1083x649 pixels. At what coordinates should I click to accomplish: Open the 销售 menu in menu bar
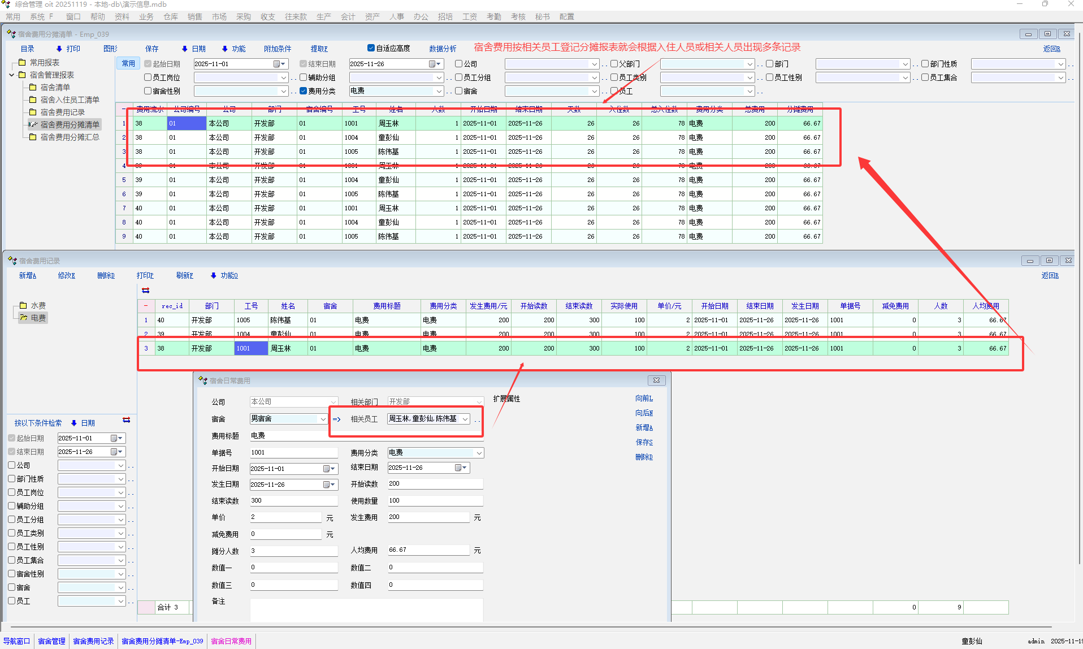tap(194, 17)
